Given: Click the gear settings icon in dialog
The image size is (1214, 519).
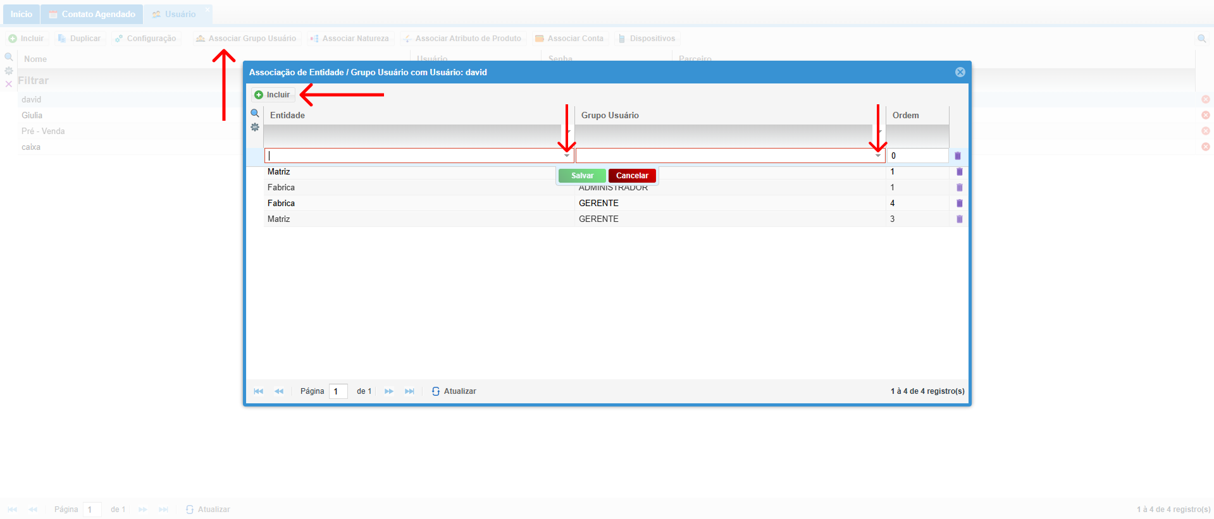Looking at the screenshot, I should [255, 127].
